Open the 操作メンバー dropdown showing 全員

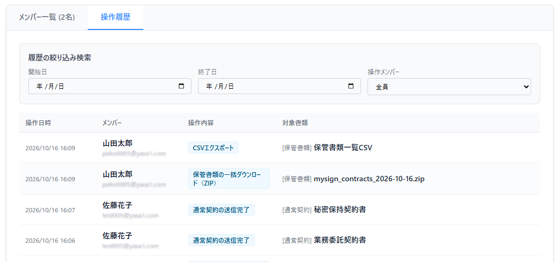pyautogui.click(x=449, y=87)
